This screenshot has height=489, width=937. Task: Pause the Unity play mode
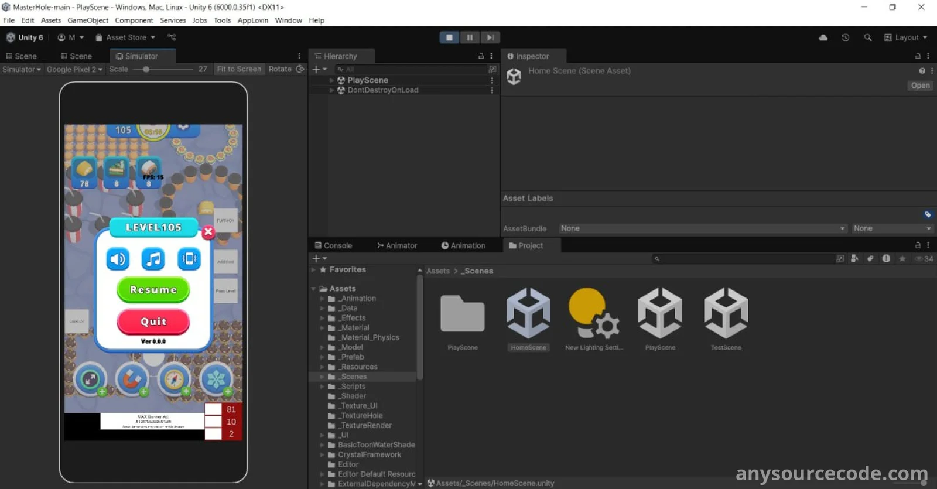click(470, 37)
